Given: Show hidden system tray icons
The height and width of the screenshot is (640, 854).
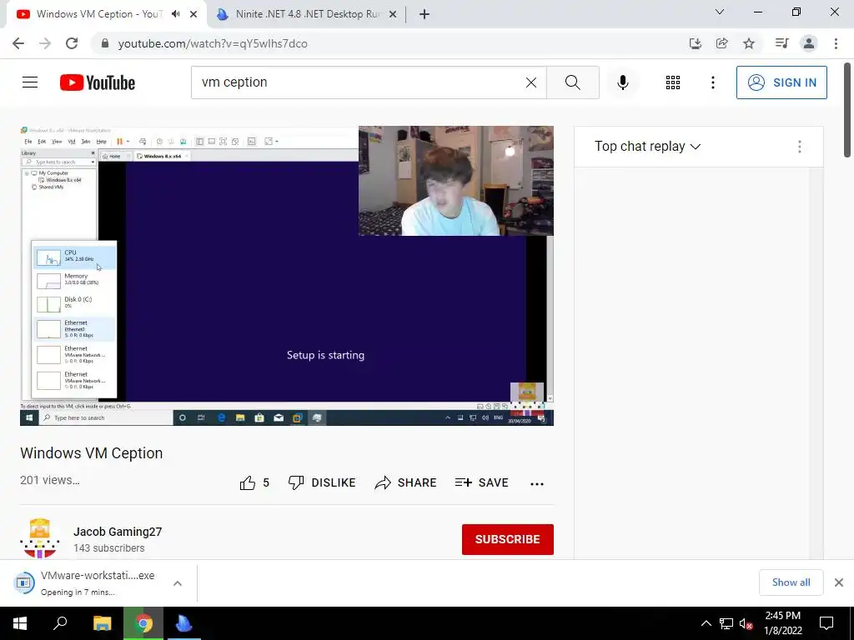Looking at the screenshot, I should coord(706,623).
